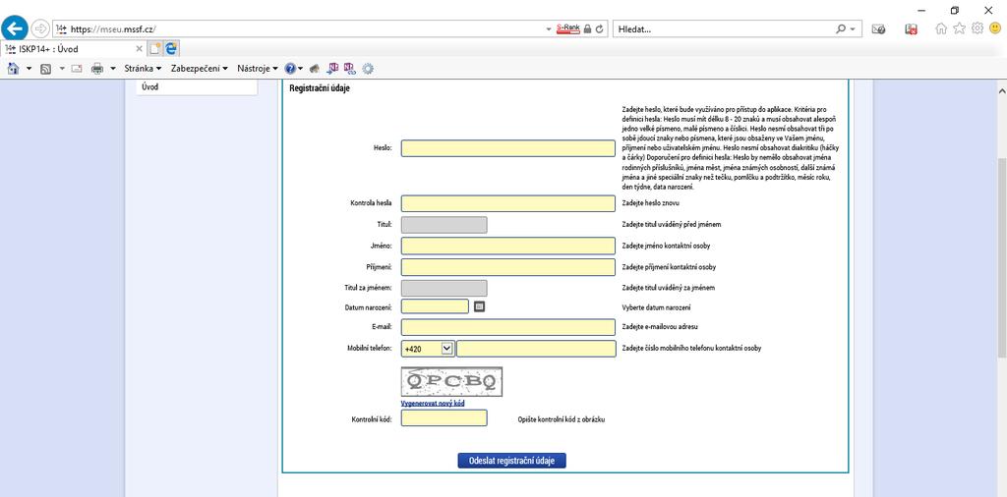Screen dimensions: 1007x497
Task: Click the Vygenerovat nový kód link
Action: [433, 404]
